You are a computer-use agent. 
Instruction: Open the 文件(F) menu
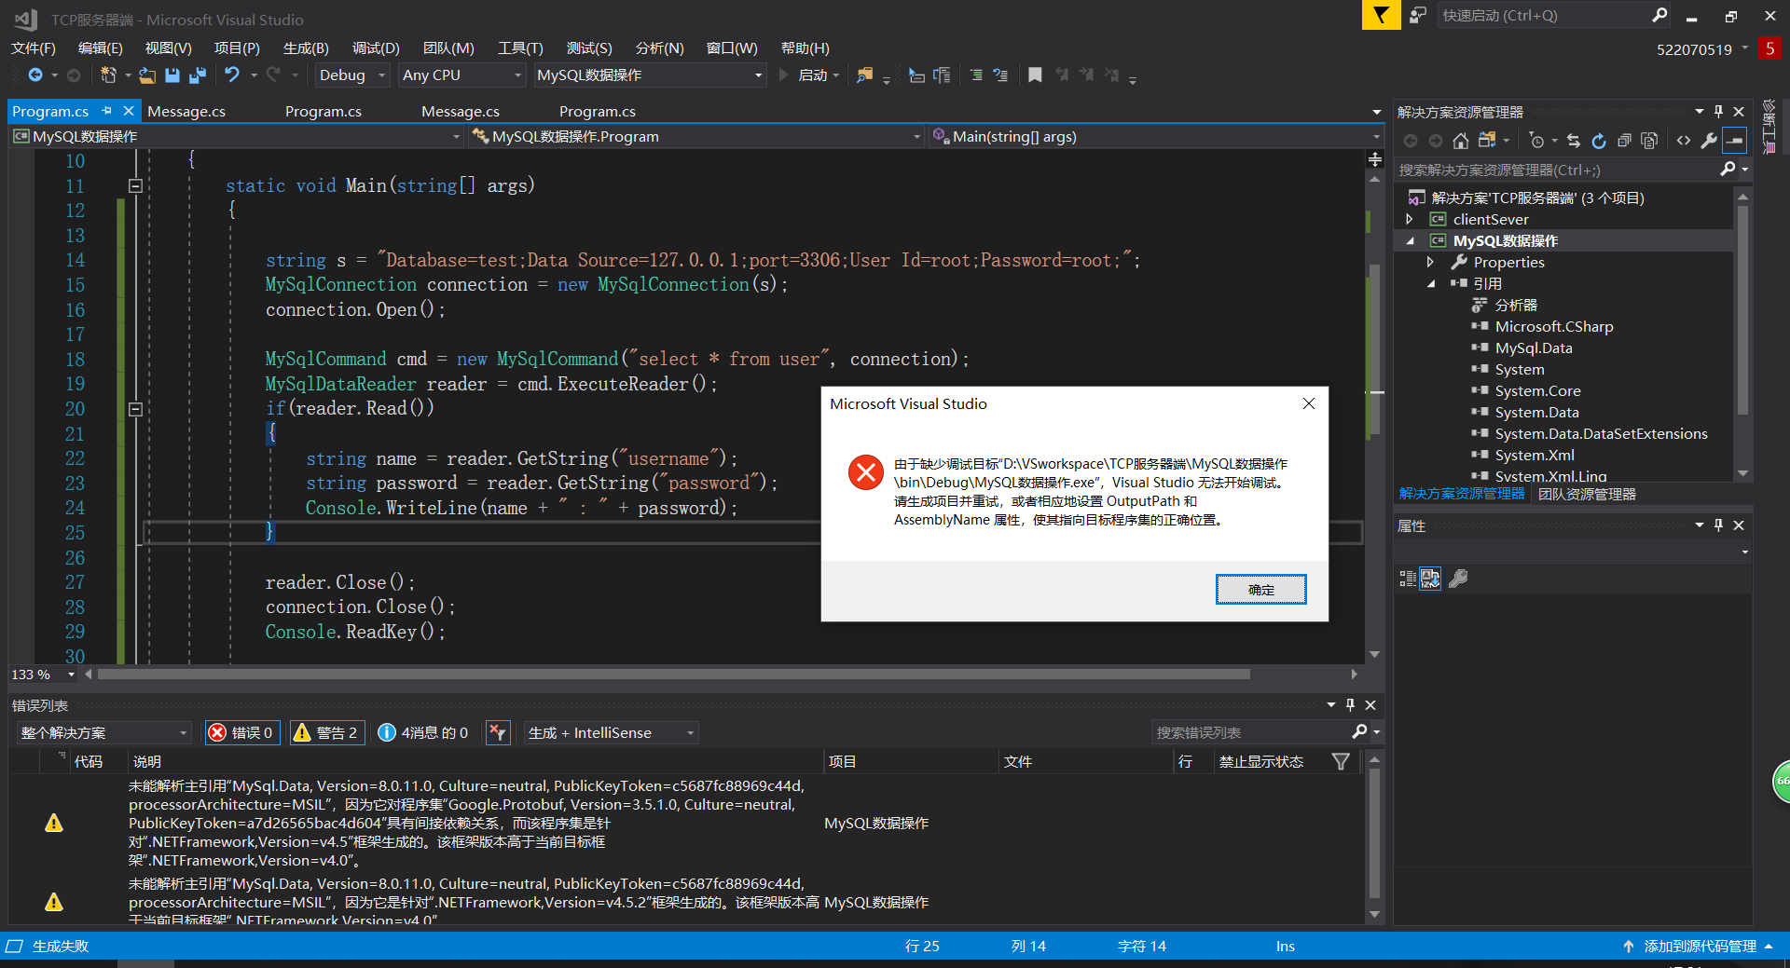tap(34, 48)
